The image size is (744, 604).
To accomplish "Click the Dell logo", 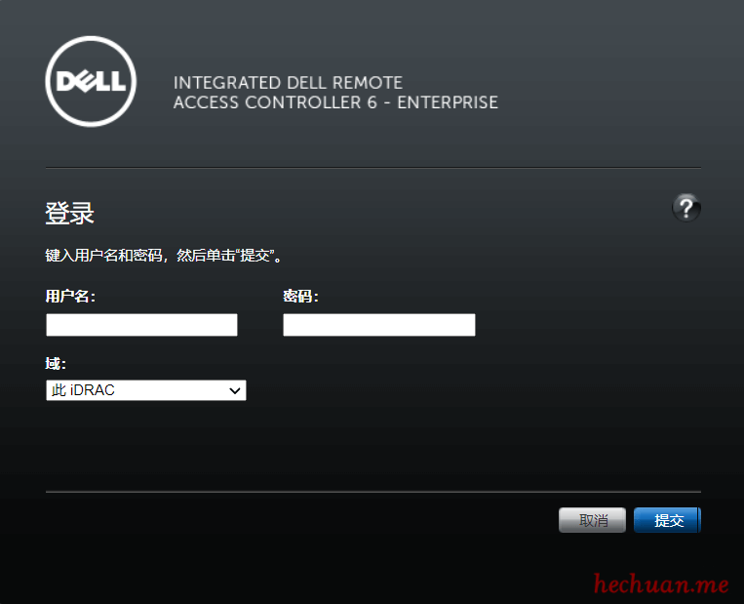I will click(91, 81).
